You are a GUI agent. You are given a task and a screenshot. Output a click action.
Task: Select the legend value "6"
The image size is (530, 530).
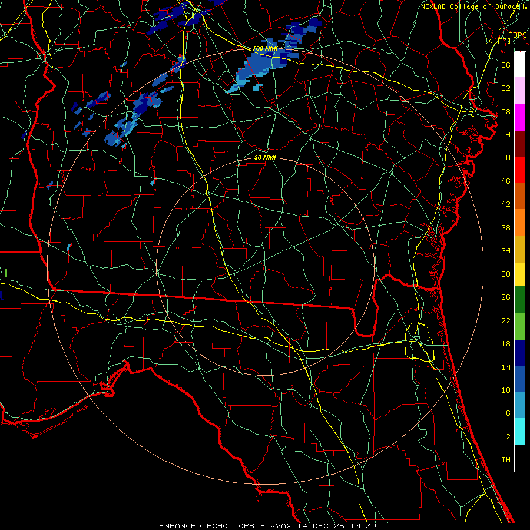coord(508,413)
